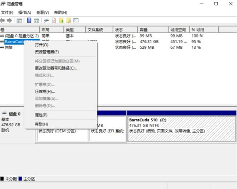The image size is (237, 189).
Task: Open the 操作(A) menu
Action: coord(25,13)
